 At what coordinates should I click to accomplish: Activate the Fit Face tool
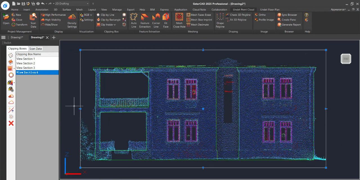click(x=166, y=21)
